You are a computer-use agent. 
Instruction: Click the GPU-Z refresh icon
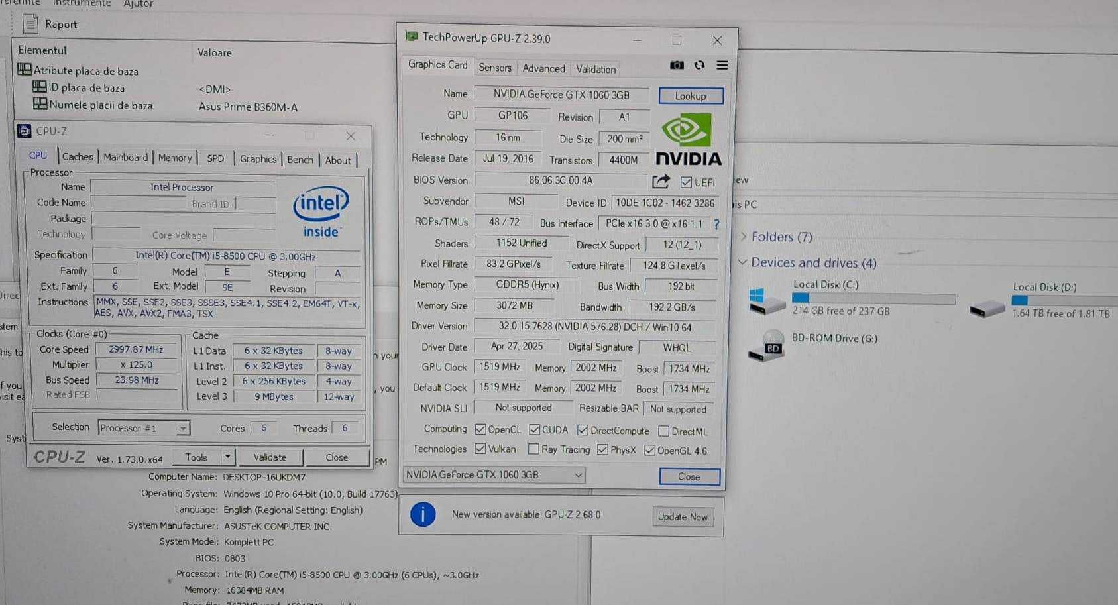[699, 65]
